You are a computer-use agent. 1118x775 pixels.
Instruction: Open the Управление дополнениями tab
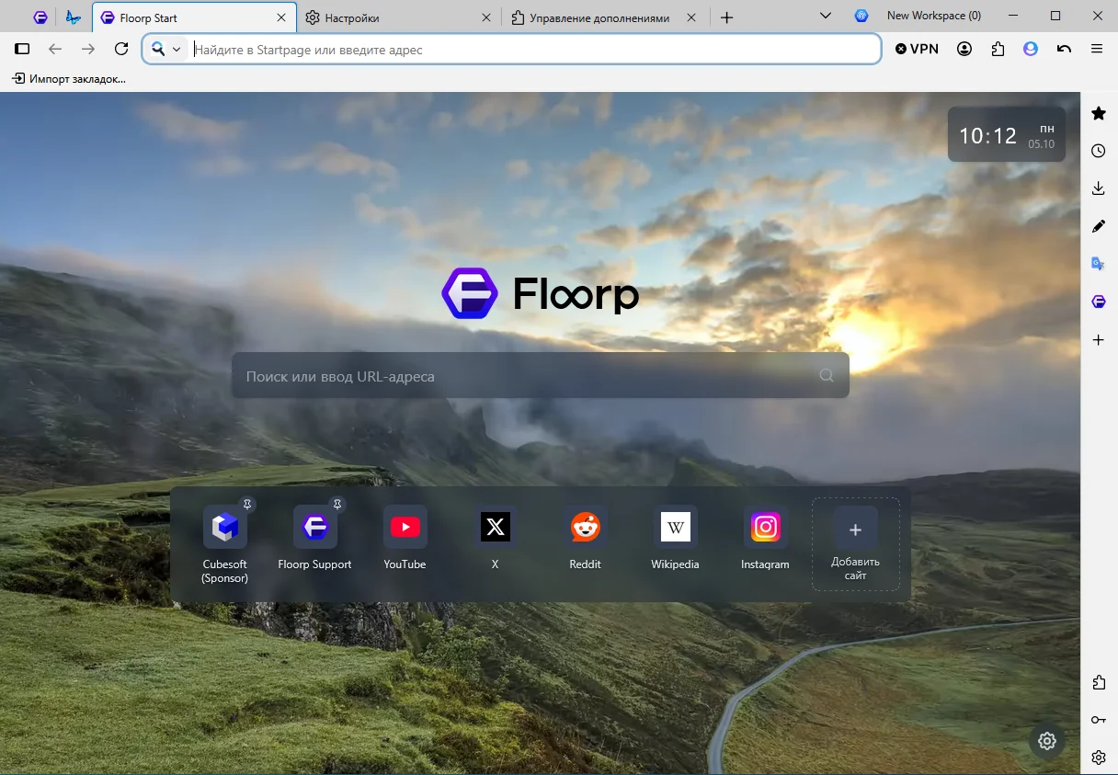pyautogui.click(x=607, y=17)
